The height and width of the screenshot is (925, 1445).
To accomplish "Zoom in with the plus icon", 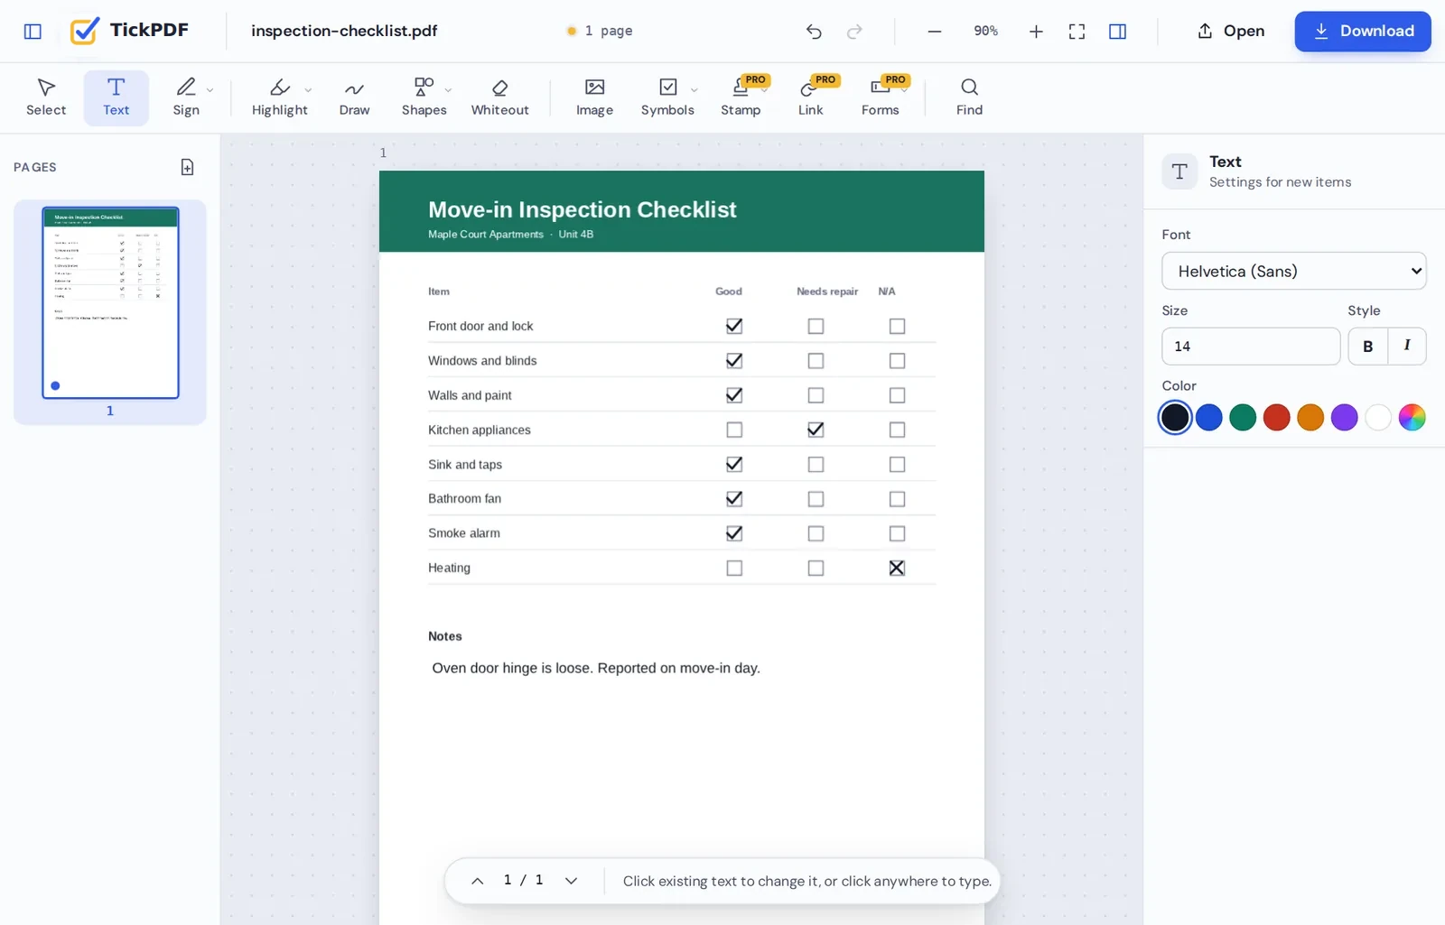I will pos(1036,32).
